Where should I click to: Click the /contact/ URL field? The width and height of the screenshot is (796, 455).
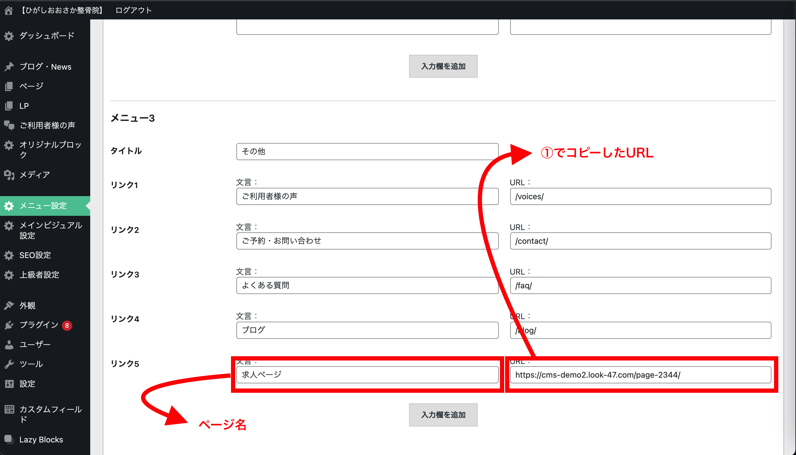tap(640, 241)
